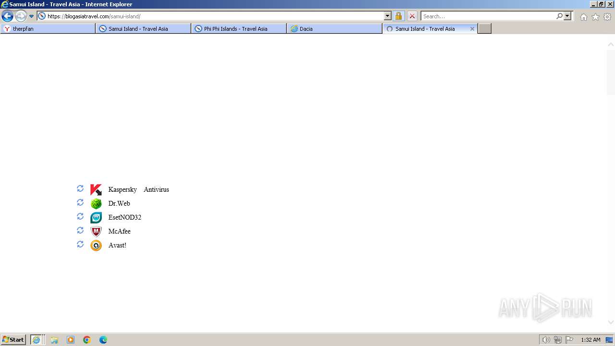Click the 1:32 AM system clock
This screenshot has width=615, height=346.
(590, 340)
